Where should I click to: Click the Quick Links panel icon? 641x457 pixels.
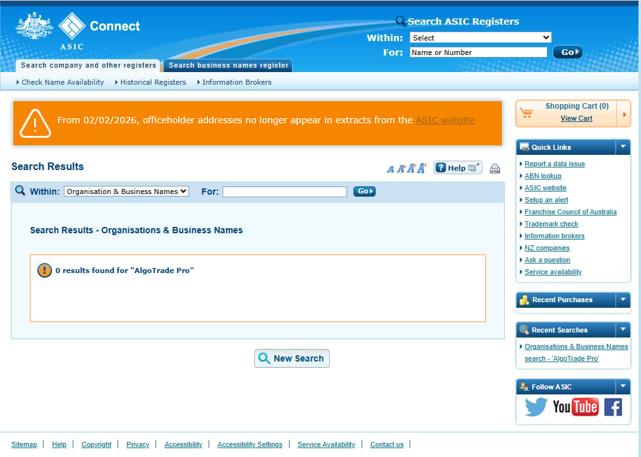[x=524, y=147]
